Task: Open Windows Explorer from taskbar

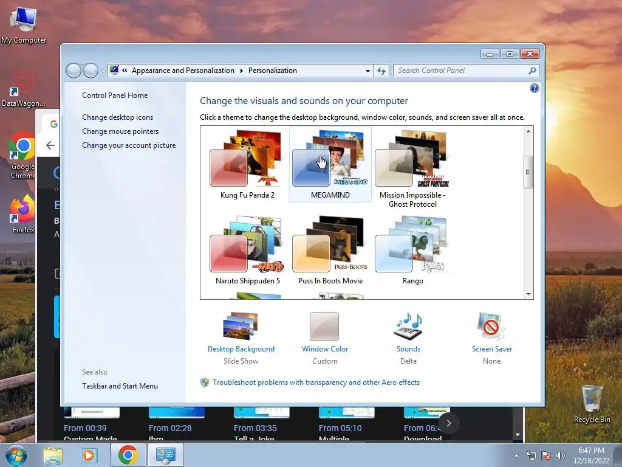Action: tap(53, 455)
